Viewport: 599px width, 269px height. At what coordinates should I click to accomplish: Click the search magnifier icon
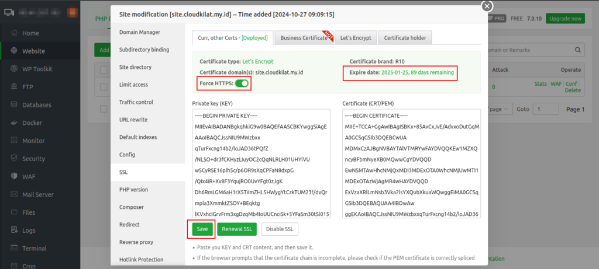pos(577,50)
